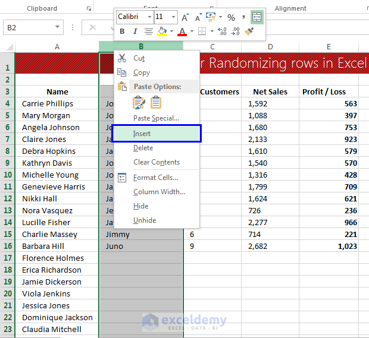Select cell containing Juno
This screenshot has height=338, width=369.
142,246
